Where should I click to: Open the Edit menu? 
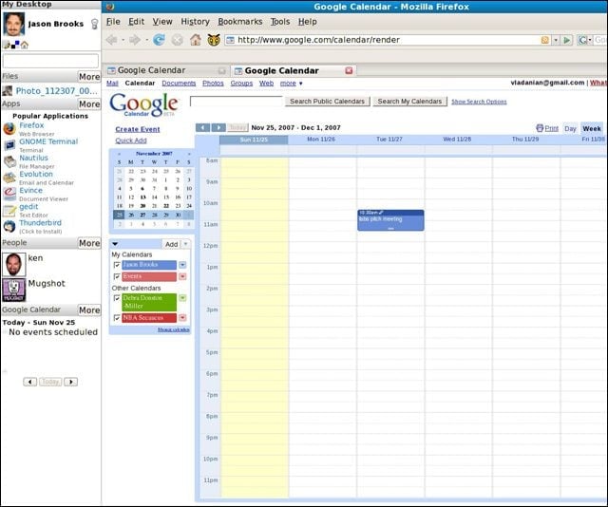(x=136, y=22)
